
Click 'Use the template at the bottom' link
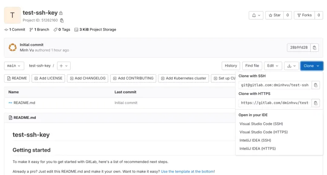coord(187,172)
